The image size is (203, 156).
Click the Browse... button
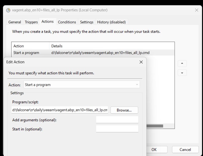click(124, 110)
